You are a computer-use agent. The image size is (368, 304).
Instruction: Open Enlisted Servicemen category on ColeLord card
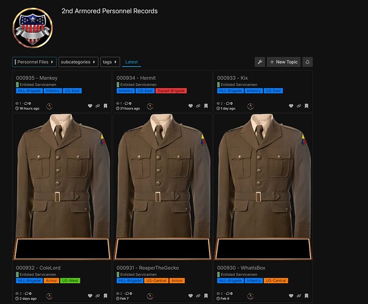point(36,274)
